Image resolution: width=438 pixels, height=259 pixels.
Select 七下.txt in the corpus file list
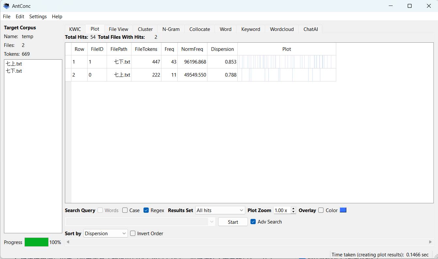14,71
